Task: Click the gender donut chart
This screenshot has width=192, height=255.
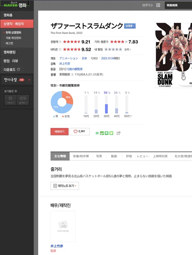Action: pyautogui.click(x=62, y=102)
